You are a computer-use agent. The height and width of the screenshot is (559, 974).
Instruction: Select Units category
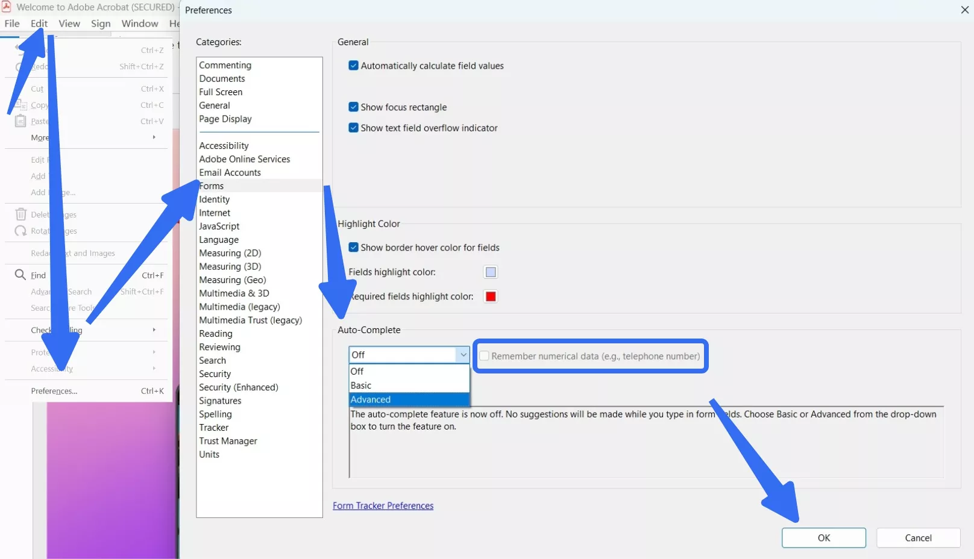click(210, 454)
